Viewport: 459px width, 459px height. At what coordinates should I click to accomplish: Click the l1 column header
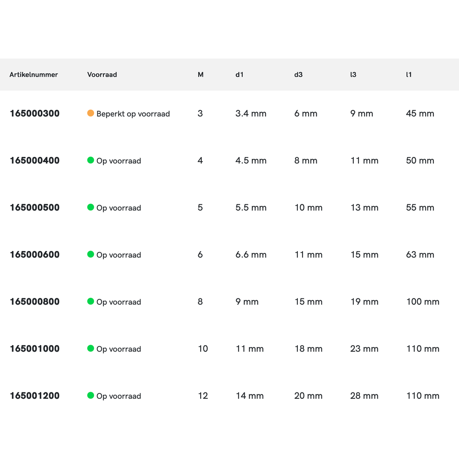(x=409, y=74)
